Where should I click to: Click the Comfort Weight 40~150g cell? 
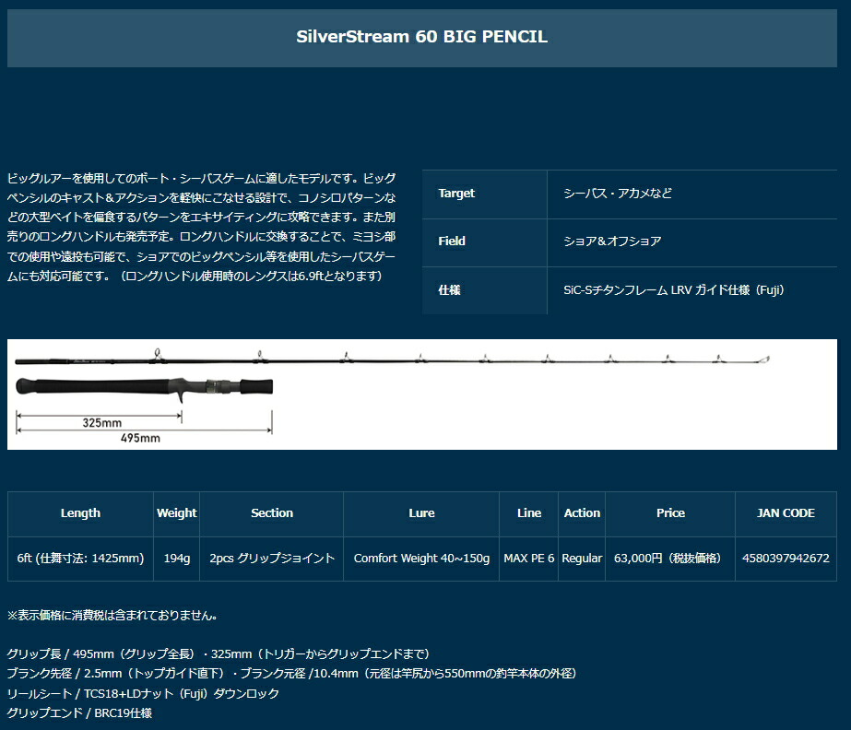[x=421, y=559]
